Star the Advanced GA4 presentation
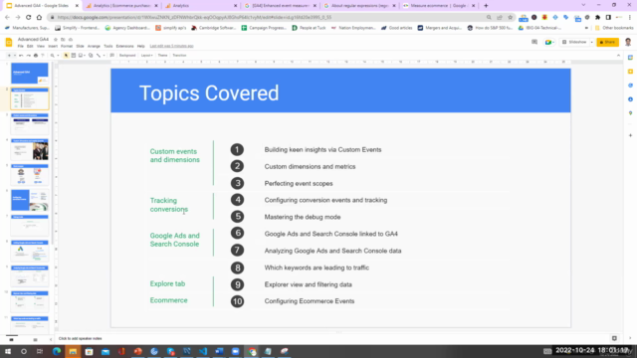Viewport: 637px width, 358px height. tap(56, 40)
